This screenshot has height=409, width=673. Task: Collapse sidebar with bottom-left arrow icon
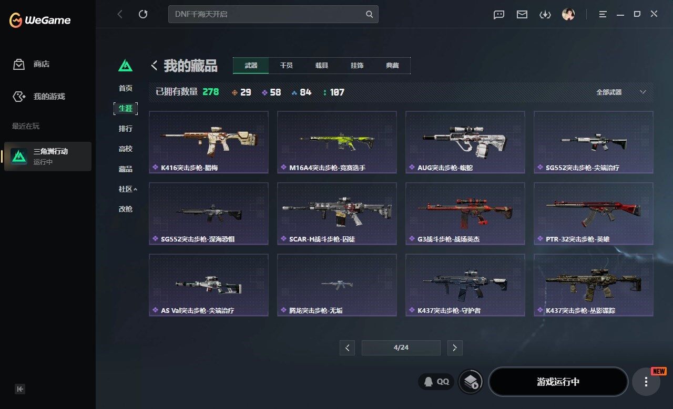coord(20,389)
